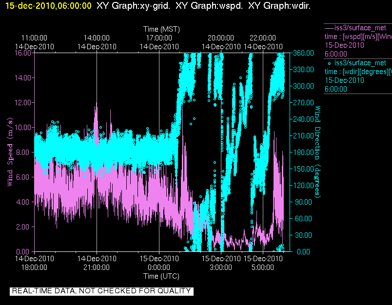Click the "360.00" wind direction tick
Image resolution: width=392 pixels, height=305 pixels.
tap(303, 53)
